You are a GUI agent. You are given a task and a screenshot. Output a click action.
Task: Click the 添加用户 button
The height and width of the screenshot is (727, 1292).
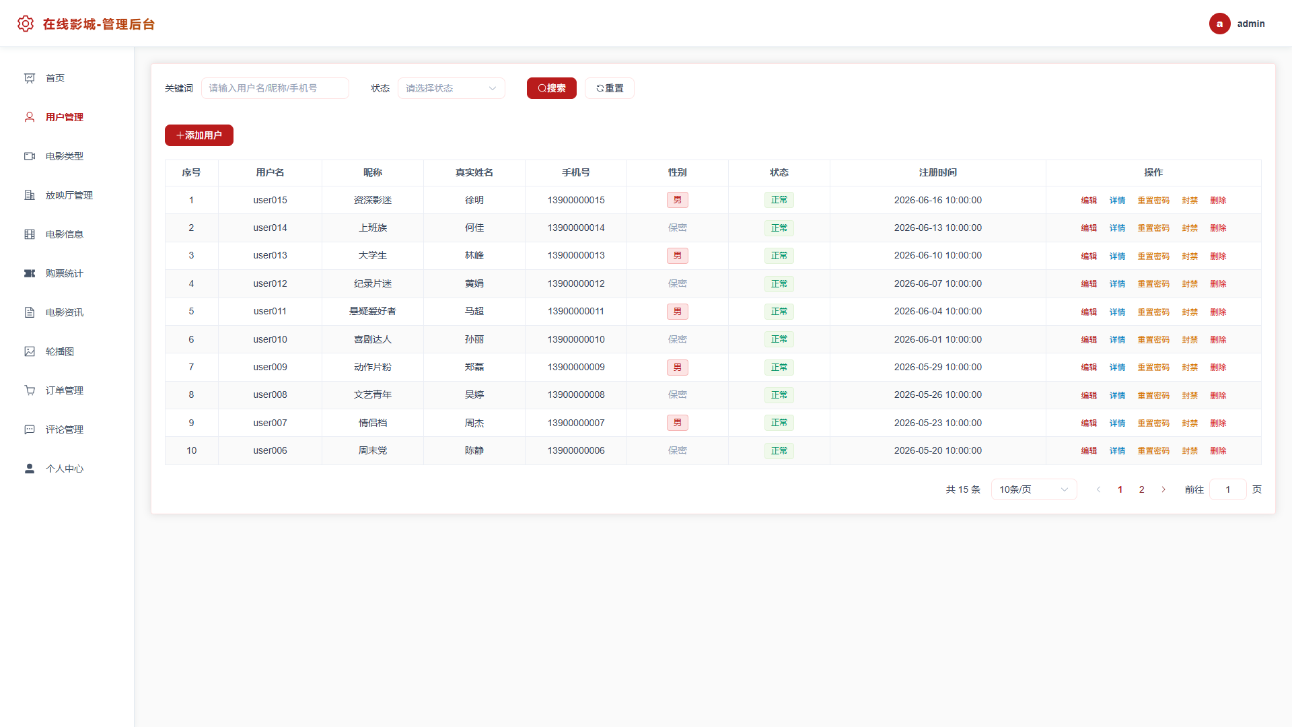[x=199, y=135]
